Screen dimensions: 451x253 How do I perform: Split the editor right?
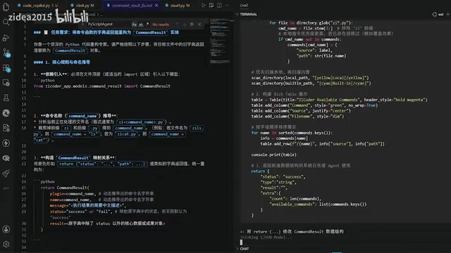pos(219,5)
